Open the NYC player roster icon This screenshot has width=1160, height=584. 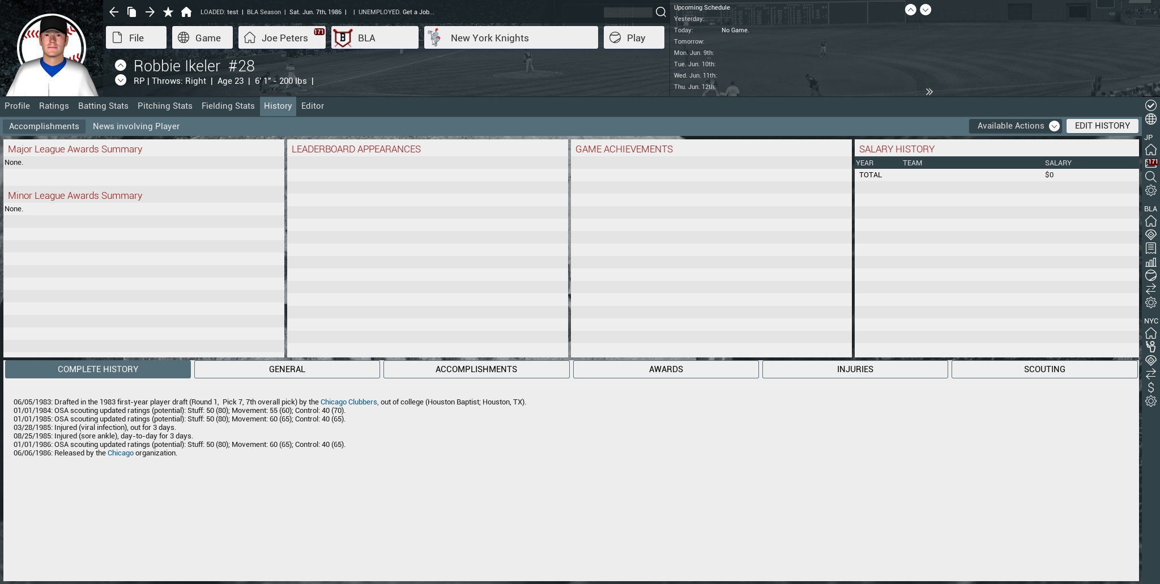1150,347
